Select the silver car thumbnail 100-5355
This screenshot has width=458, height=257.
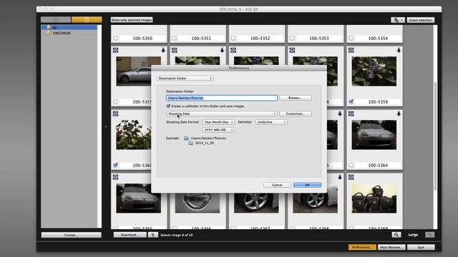(138, 71)
